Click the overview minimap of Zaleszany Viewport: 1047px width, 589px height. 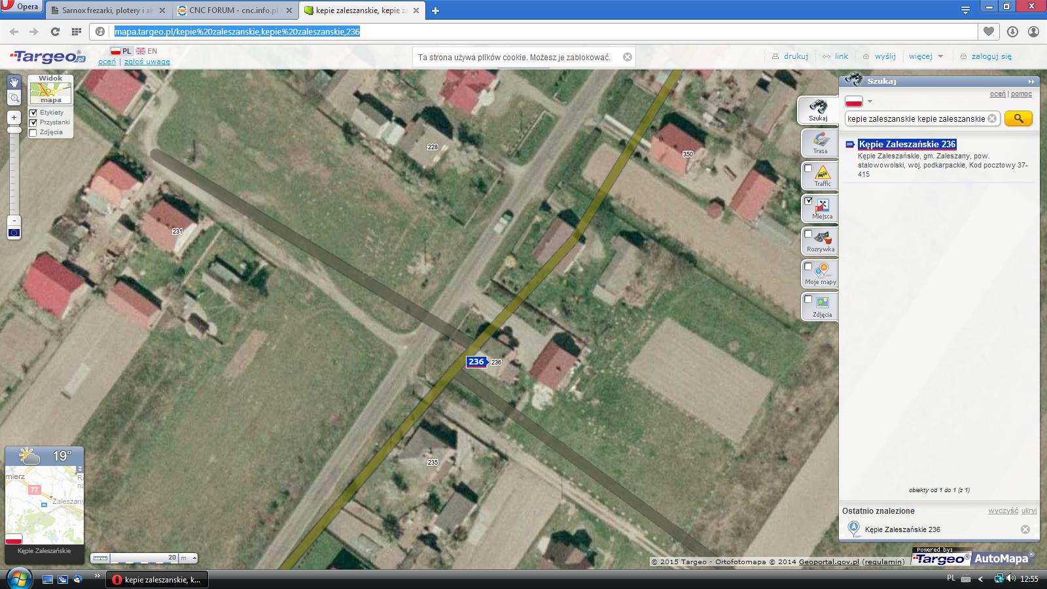[x=44, y=505]
